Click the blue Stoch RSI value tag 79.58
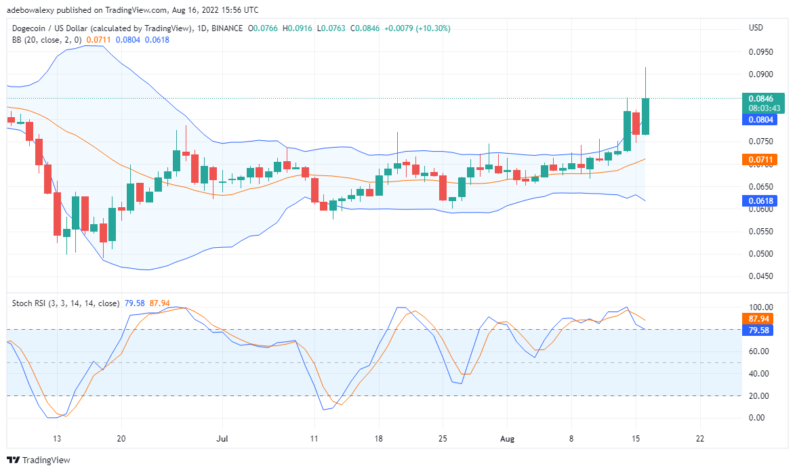The image size is (795, 472). point(758,330)
